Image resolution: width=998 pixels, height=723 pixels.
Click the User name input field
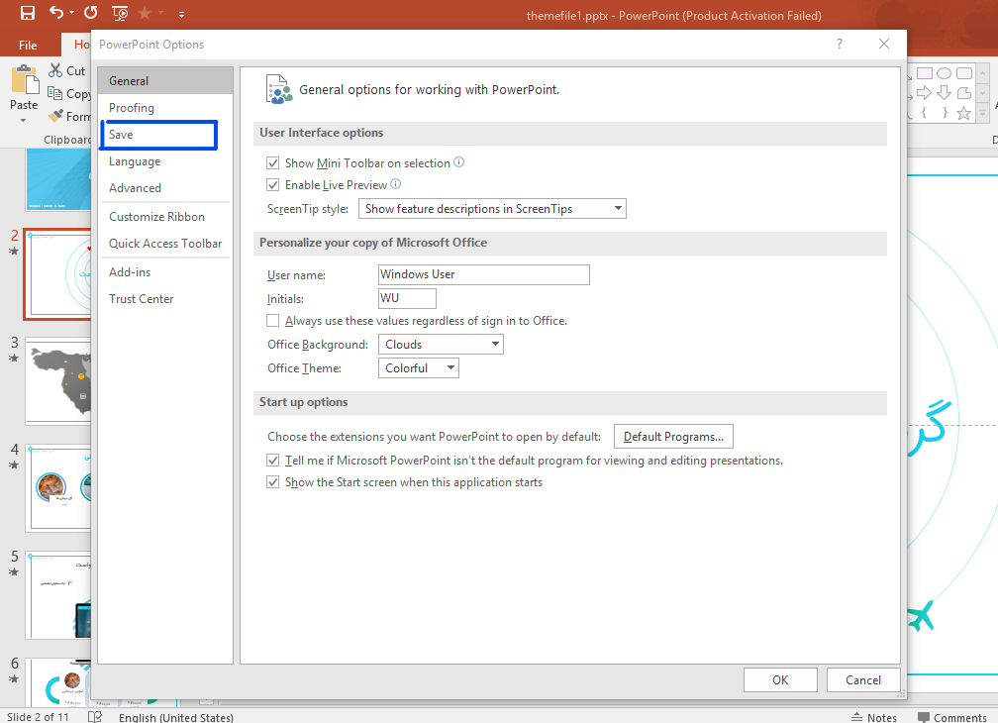click(x=484, y=274)
